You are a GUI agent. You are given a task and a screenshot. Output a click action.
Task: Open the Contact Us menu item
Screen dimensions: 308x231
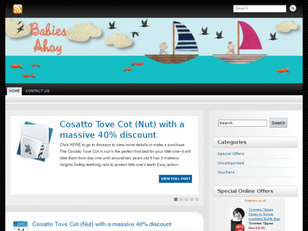(38, 91)
